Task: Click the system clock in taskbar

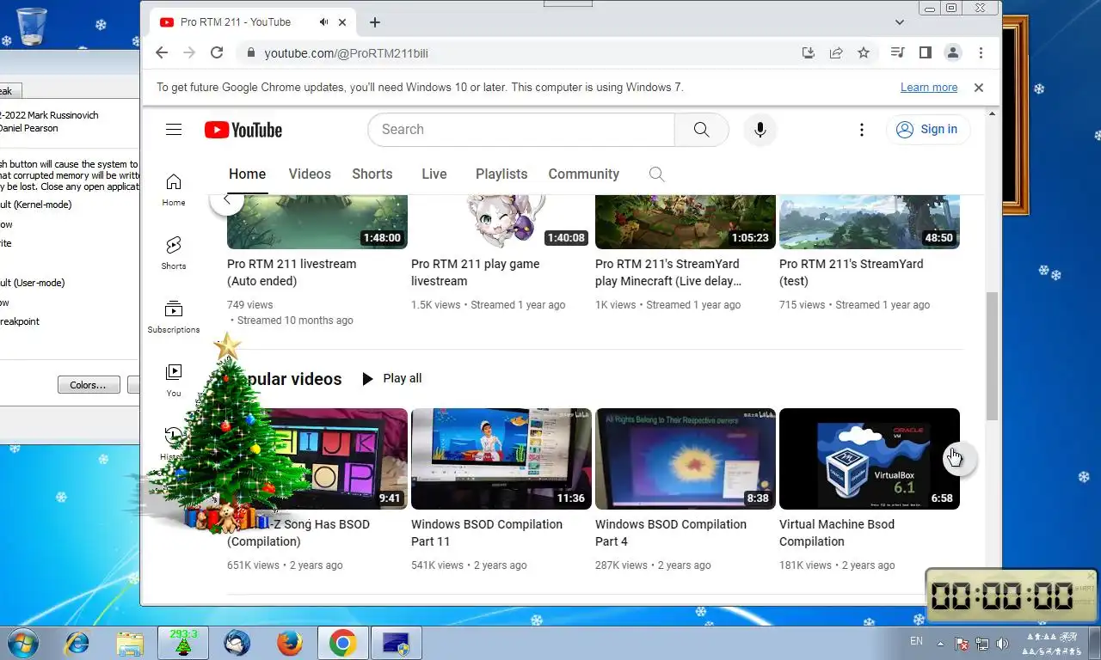Action: pyautogui.click(x=1054, y=644)
